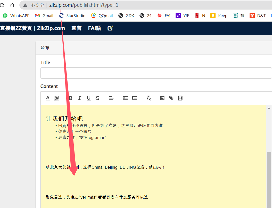Open the text background color picker
Viewport: 272px width, 208px height.
[57, 98]
